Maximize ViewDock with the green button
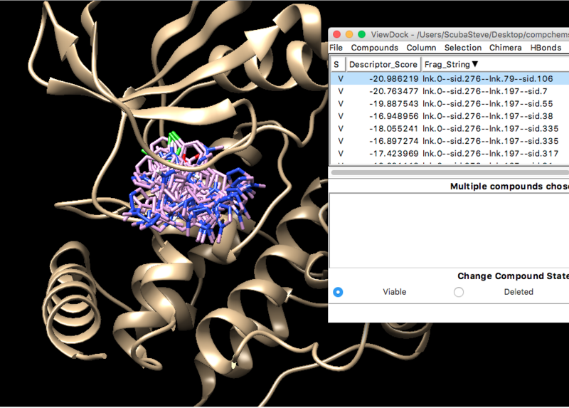Viewport: 569px width, 408px height. coord(361,34)
